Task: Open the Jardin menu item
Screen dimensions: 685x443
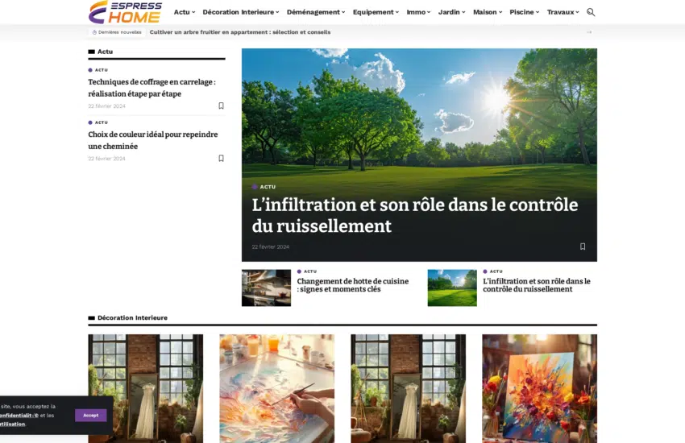Action: click(x=452, y=12)
